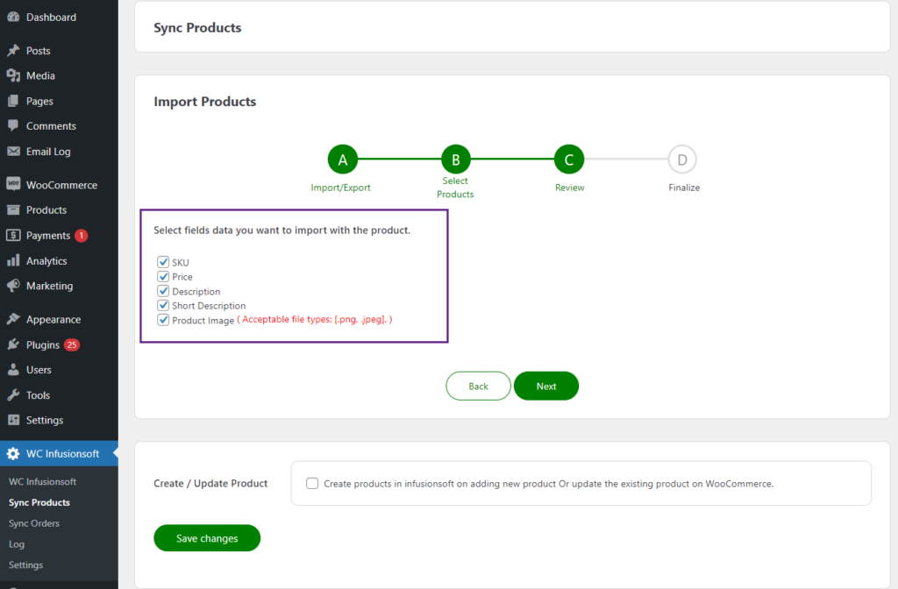898x589 pixels.
Task: Open the WC Infusionsoft top menu
Action: click(x=59, y=453)
